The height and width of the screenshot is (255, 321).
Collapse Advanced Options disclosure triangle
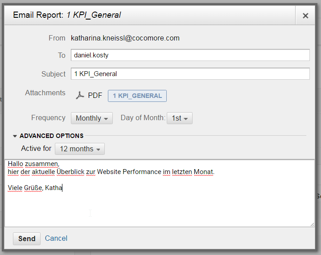(15, 136)
